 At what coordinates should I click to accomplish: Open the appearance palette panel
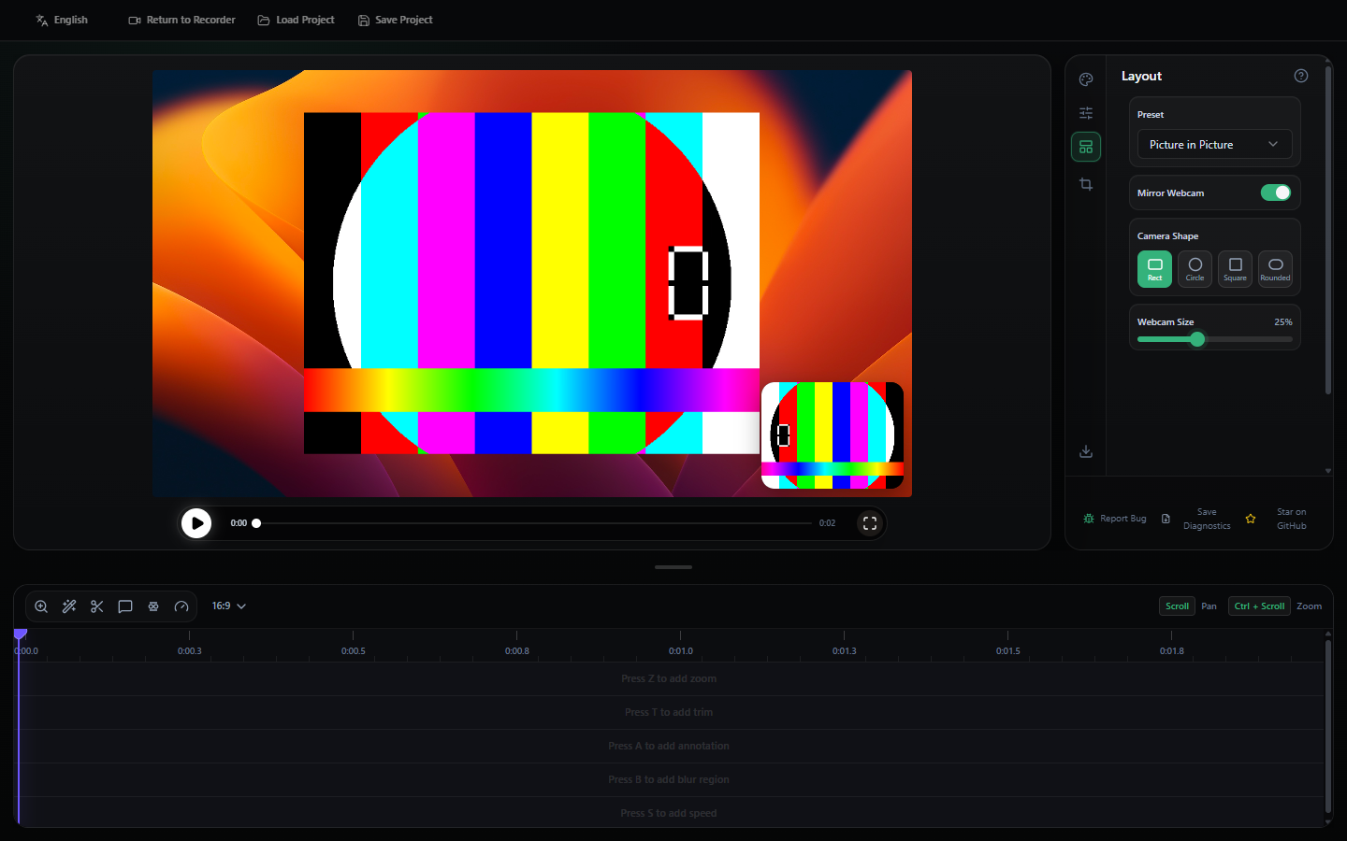[1086, 79]
